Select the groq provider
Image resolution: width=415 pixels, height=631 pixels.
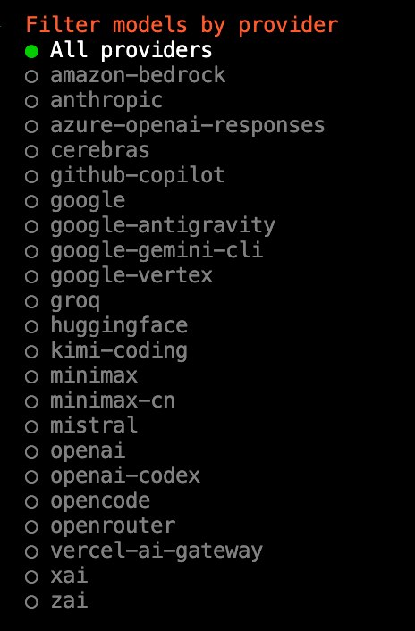63,300
